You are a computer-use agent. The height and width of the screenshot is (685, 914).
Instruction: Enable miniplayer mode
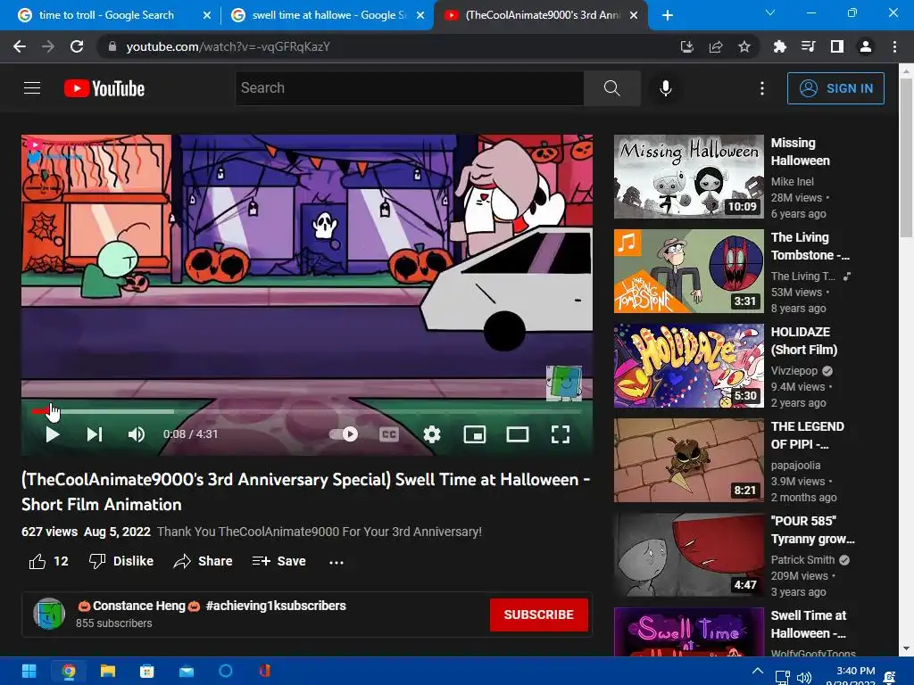point(475,434)
